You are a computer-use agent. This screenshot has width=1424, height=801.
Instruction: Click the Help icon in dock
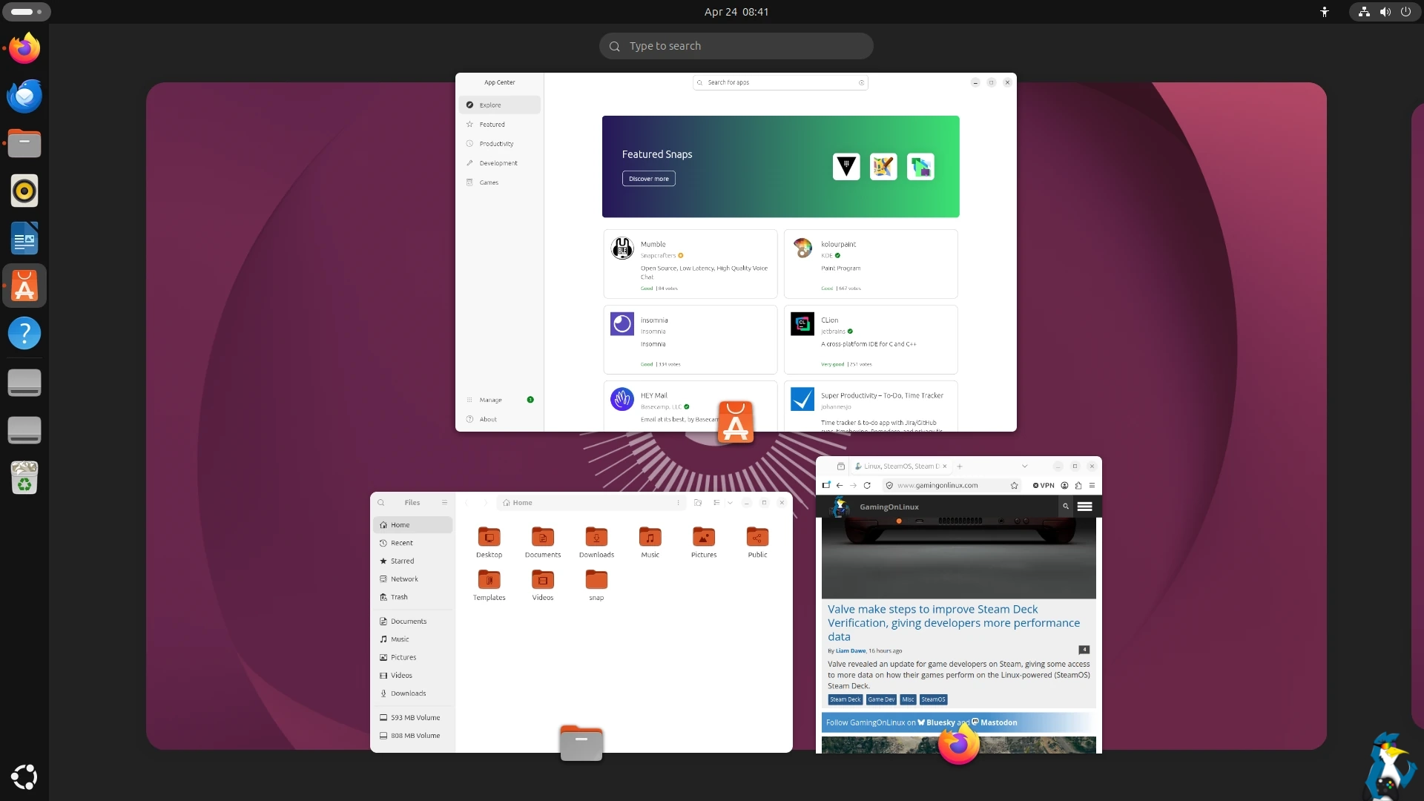tap(24, 334)
